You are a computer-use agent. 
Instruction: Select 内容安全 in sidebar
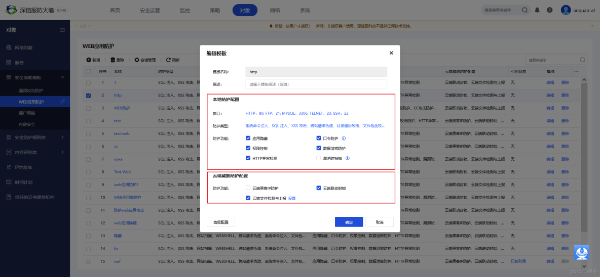point(27,124)
